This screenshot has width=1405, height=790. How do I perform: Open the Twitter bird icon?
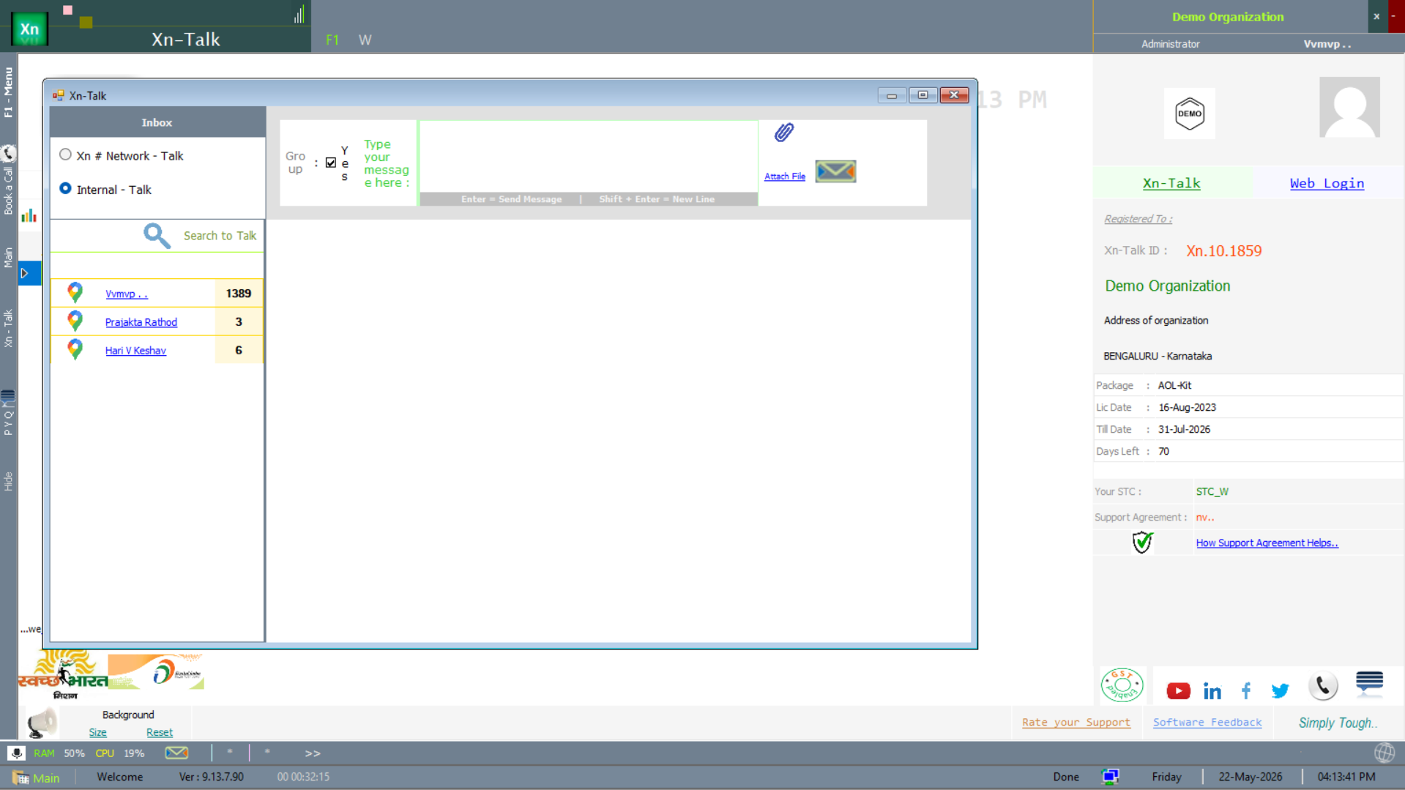(x=1280, y=690)
